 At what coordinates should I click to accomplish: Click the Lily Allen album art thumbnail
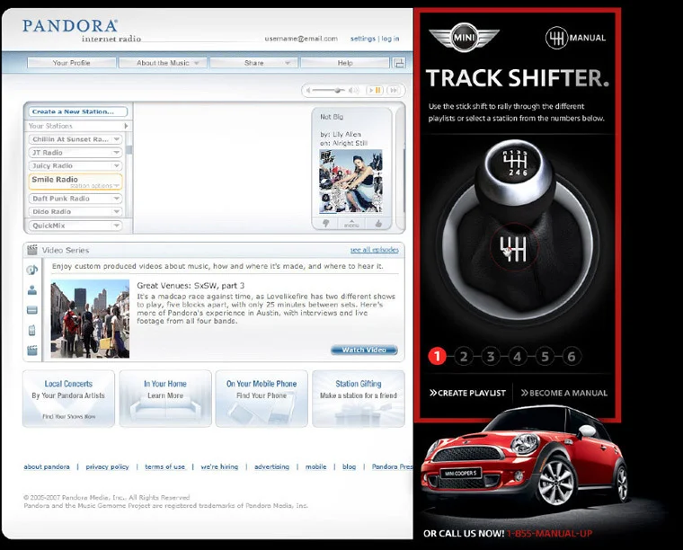coord(350,182)
